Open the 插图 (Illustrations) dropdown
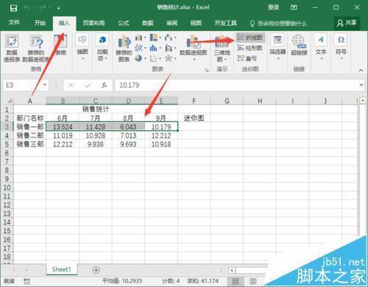Viewport: 368px width, 287px height. click(x=82, y=47)
